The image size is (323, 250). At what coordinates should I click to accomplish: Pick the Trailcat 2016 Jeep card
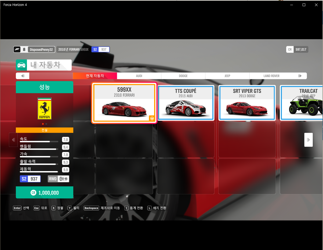[x=302, y=103]
